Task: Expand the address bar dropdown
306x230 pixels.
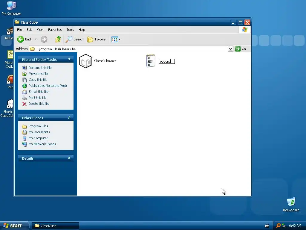Action: coord(230,49)
